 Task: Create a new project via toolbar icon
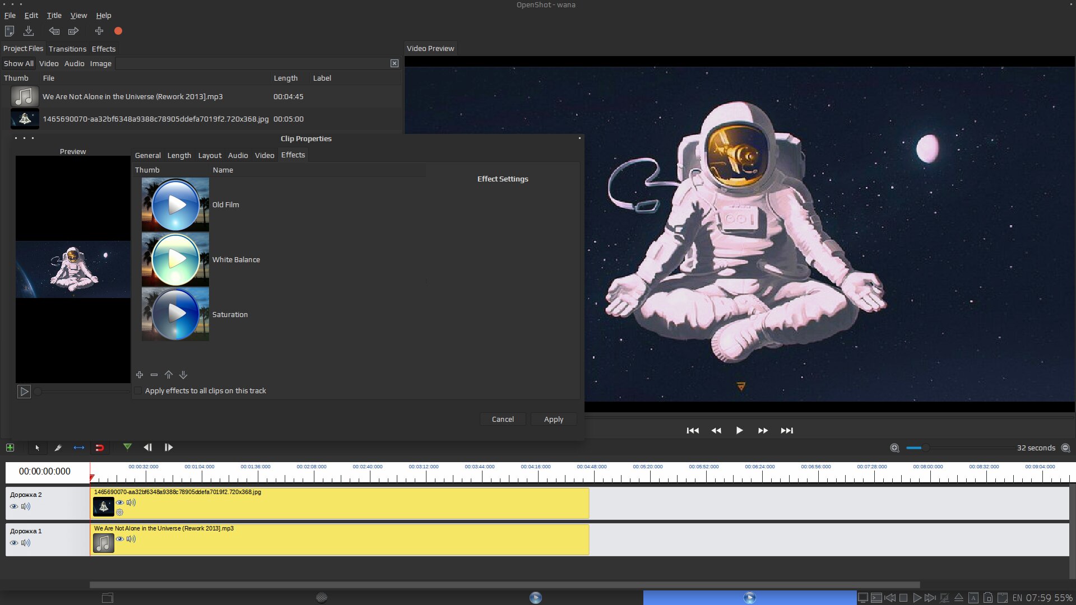click(9, 31)
